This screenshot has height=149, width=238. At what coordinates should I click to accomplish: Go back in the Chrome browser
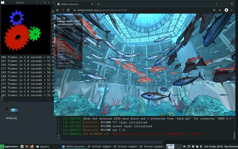(x=58, y=10)
